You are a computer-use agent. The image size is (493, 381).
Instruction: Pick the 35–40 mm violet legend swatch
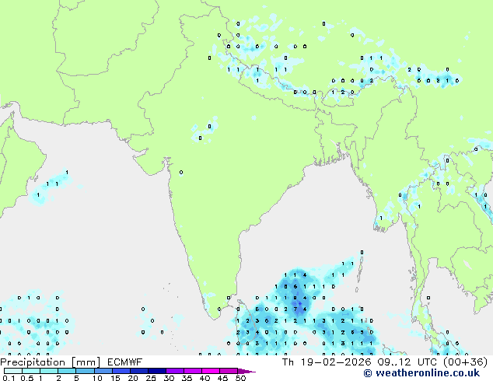(x=193, y=371)
